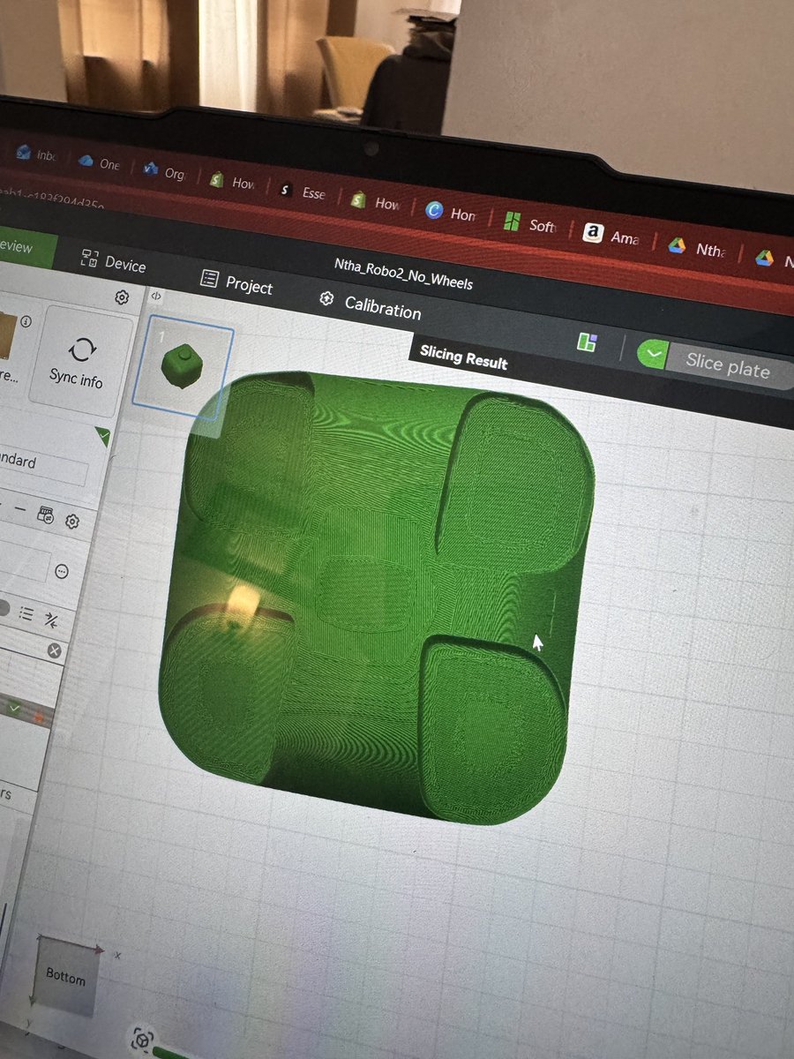Click the Bottom face of view cube
The width and height of the screenshot is (794, 1059).
(66, 978)
